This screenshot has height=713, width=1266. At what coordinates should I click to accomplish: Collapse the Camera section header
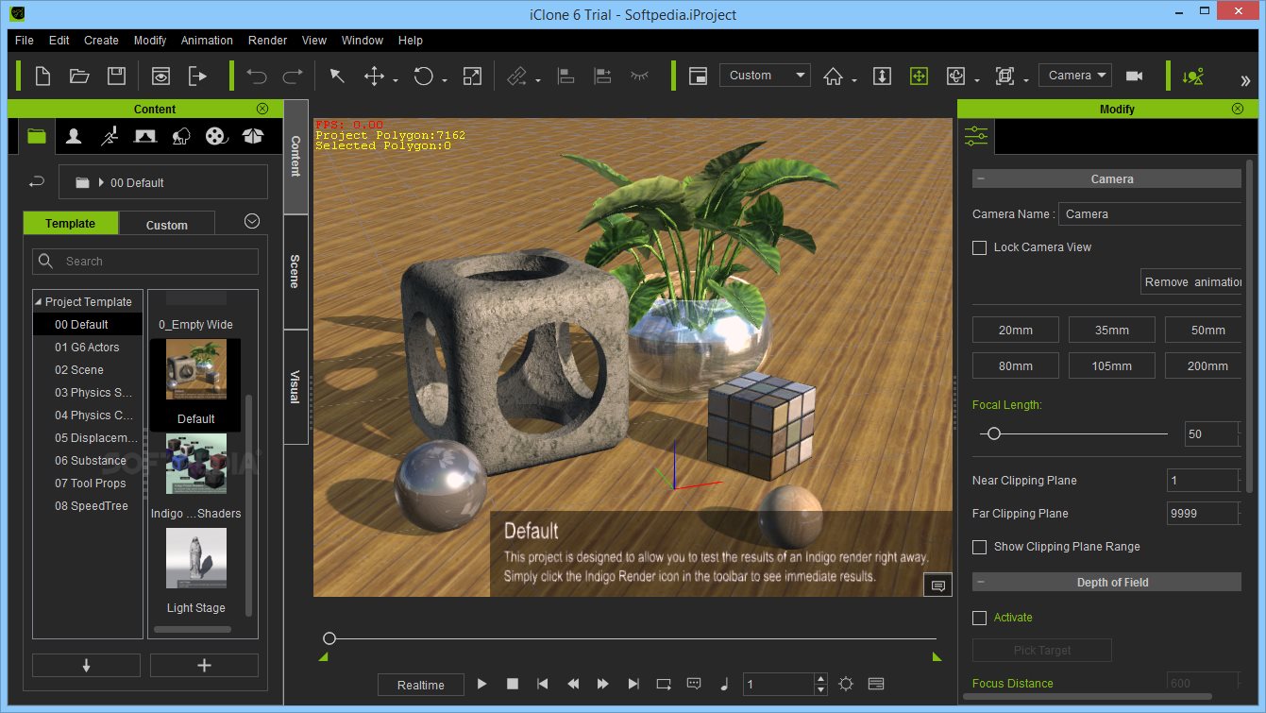pyautogui.click(x=981, y=179)
